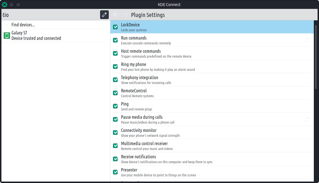Select the Galaxy S7 device entry

[x=36, y=36]
